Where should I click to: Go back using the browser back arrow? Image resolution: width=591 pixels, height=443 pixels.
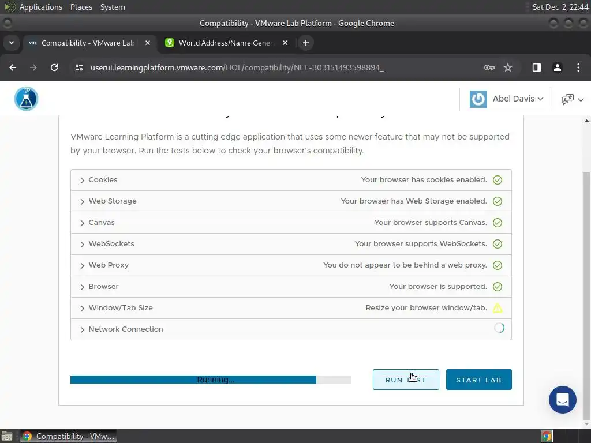coord(13,67)
